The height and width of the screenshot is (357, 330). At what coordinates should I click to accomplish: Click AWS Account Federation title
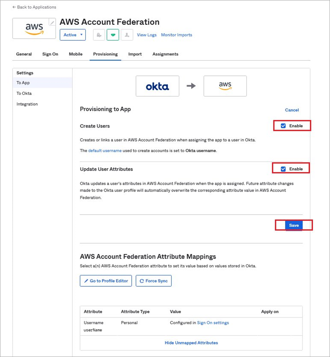pos(109,22)
